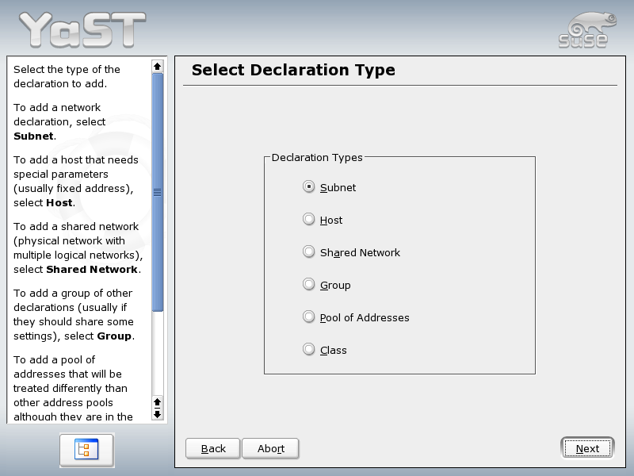Abort the declaration wizard
The height and width of the screenshot is (476, 634).
[x=270, y=448]
